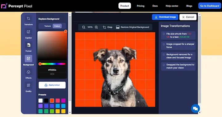The height and width of the screenshot is (117, 222).
Task: Click the 'Swapped the background' entry
Action: [x=178, y=66]
